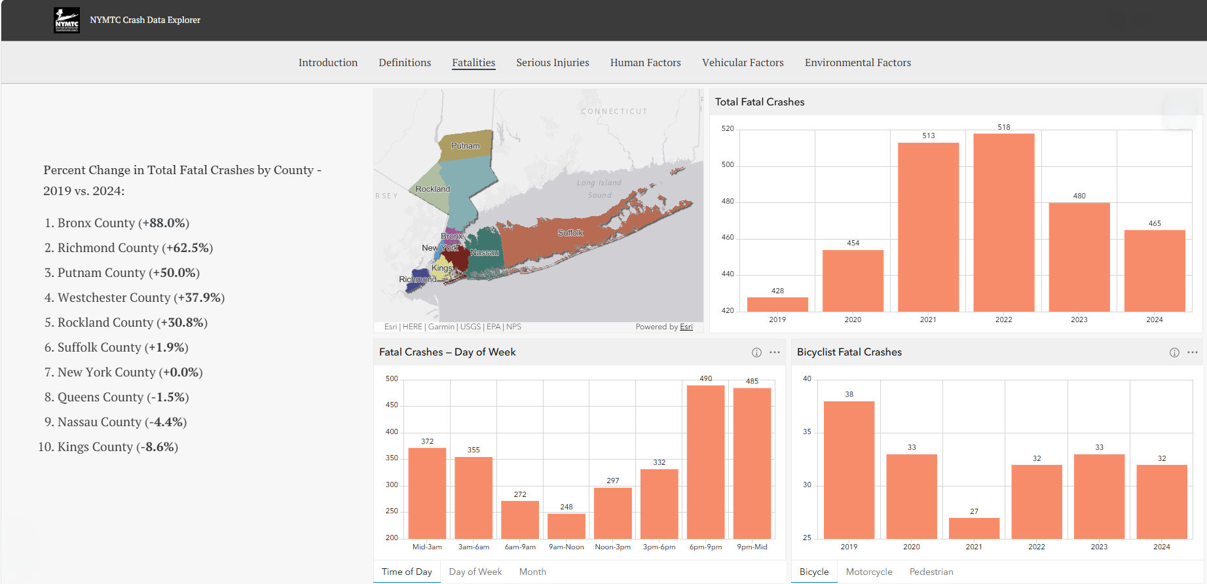Open the Human Factors page
1207x584 pixels.
[646, 63]
